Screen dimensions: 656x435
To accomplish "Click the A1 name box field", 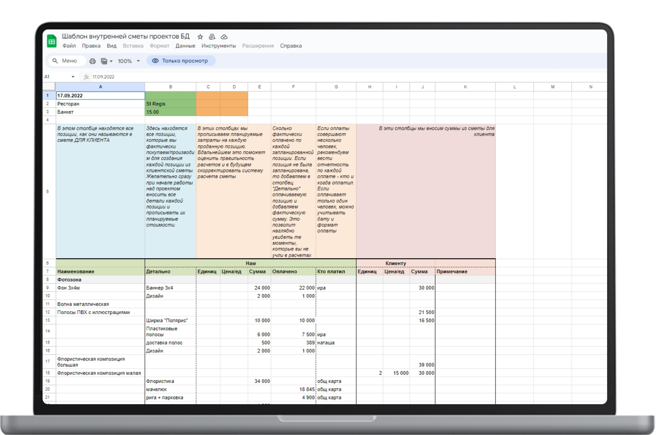I will (59, 77).
